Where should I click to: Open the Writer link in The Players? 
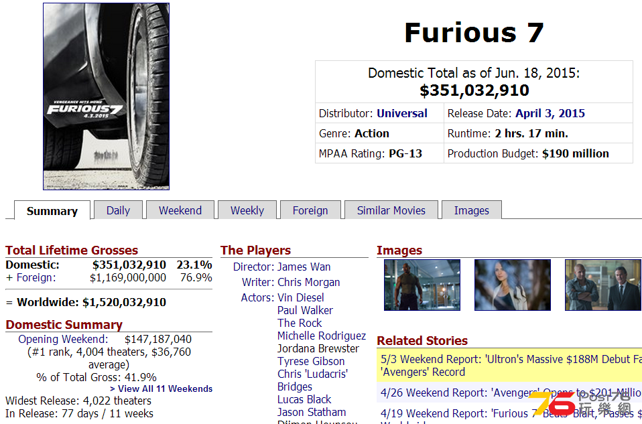coord(258,283)
